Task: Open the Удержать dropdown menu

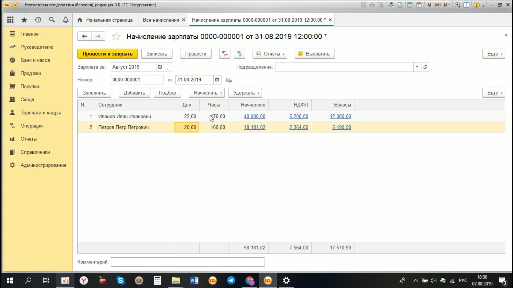Action: [x=245, y=93]
